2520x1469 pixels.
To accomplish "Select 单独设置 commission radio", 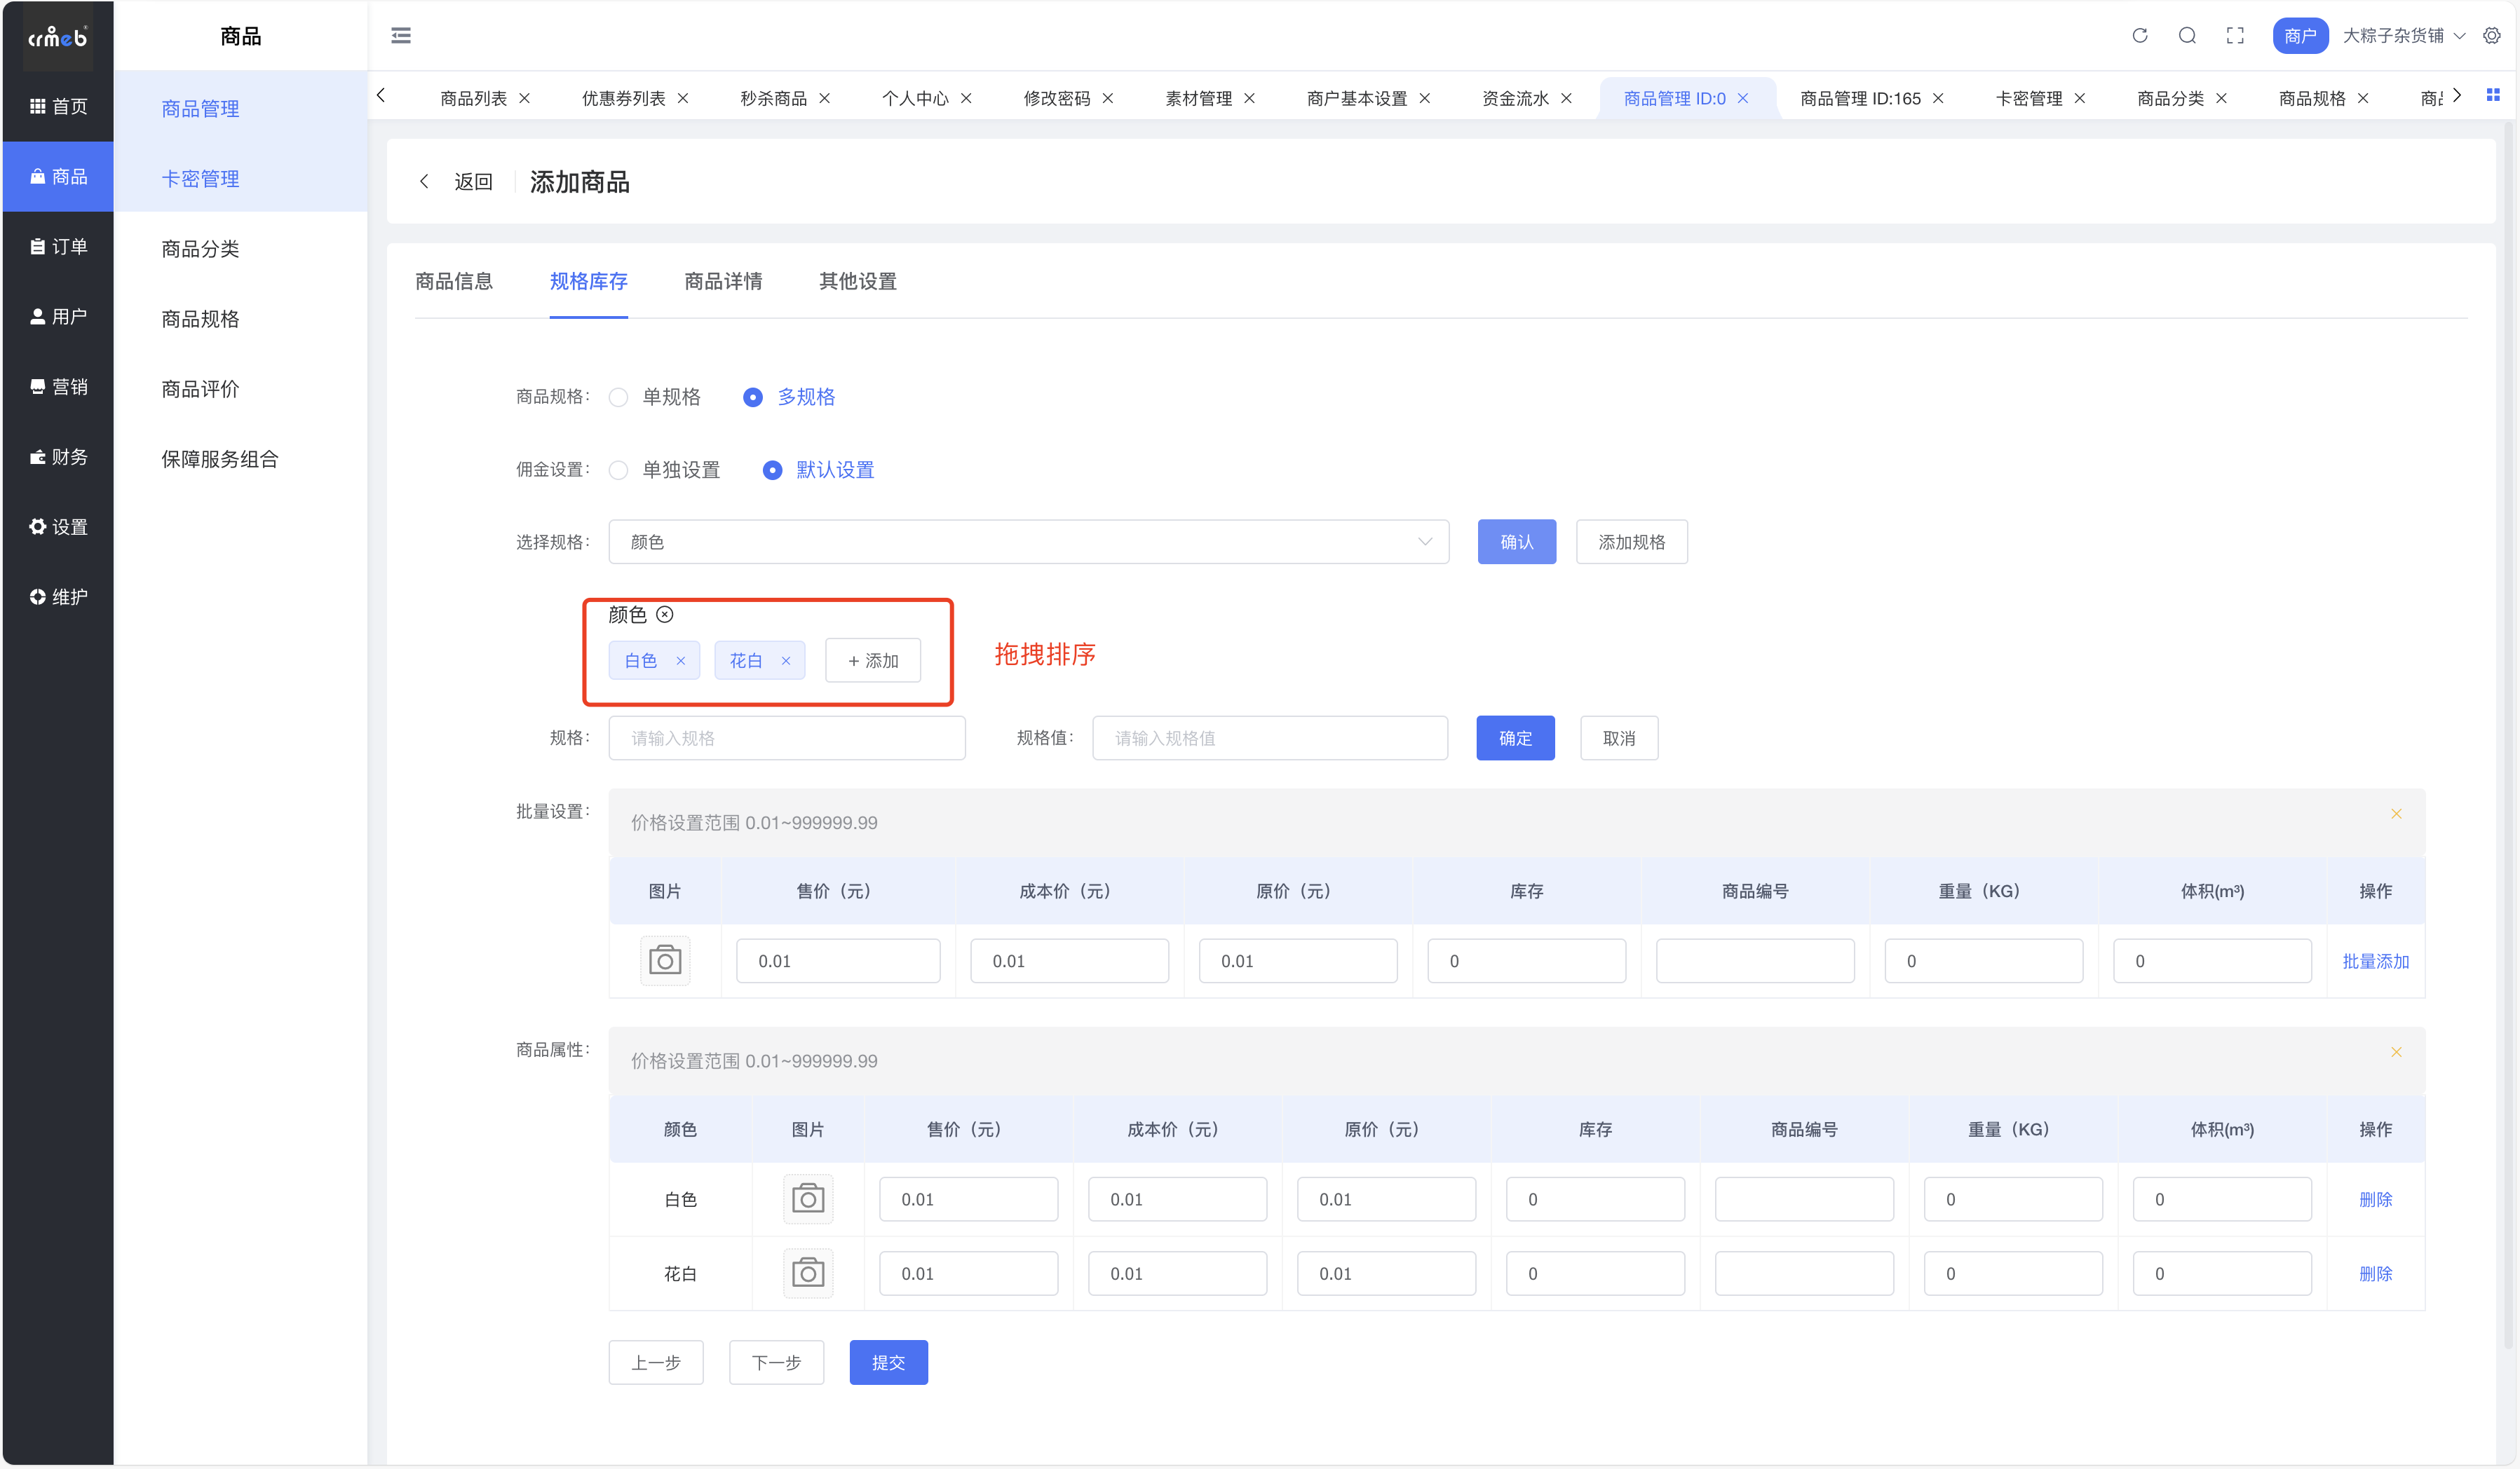I will 619,470.
